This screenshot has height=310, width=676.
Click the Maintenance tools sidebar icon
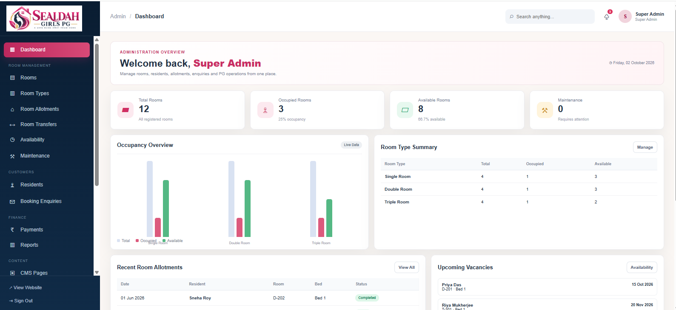pos(12,156)
